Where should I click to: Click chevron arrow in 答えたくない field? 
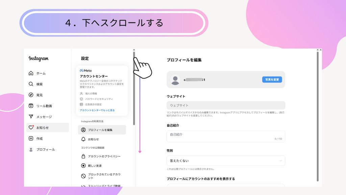(280, 160)
